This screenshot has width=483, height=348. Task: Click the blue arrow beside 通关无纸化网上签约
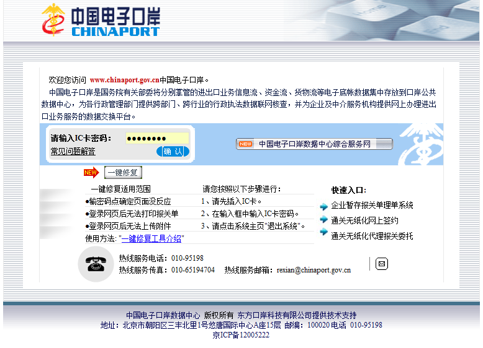pyautogui.click(x=323, y=219)
